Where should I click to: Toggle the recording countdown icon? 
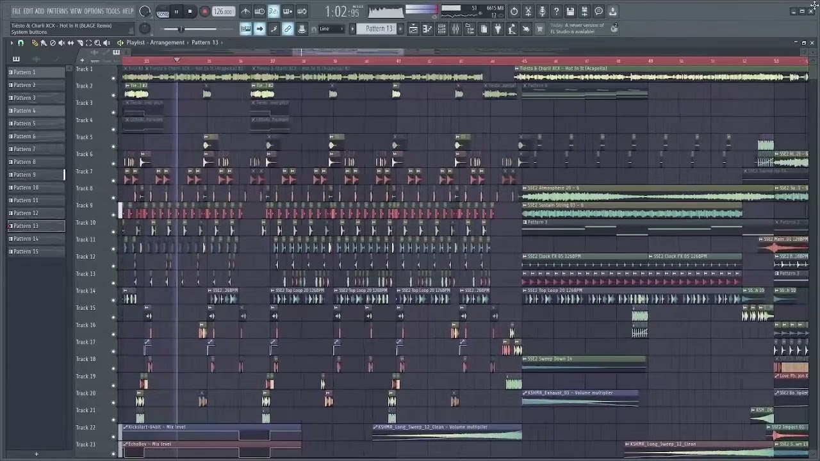pyautogui.click(x=274, y=12)
